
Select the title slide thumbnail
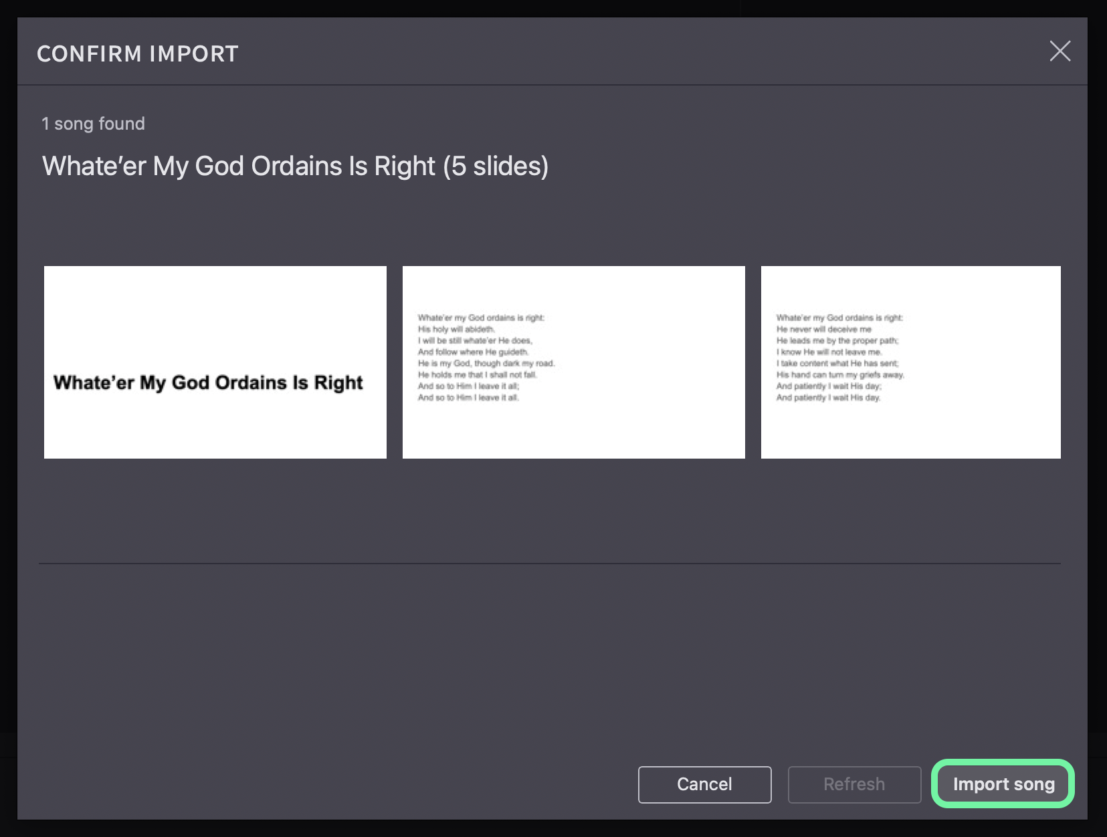click(x=215, y=362)
